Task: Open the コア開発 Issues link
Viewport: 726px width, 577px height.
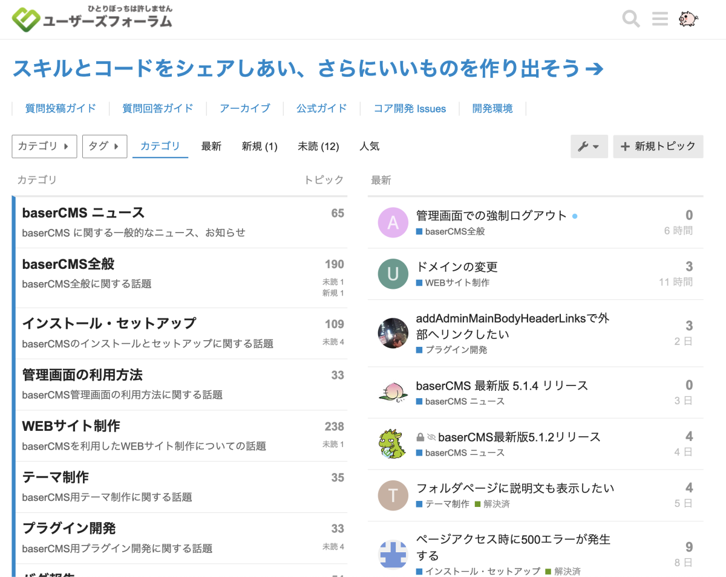Action: click(410, 109)
